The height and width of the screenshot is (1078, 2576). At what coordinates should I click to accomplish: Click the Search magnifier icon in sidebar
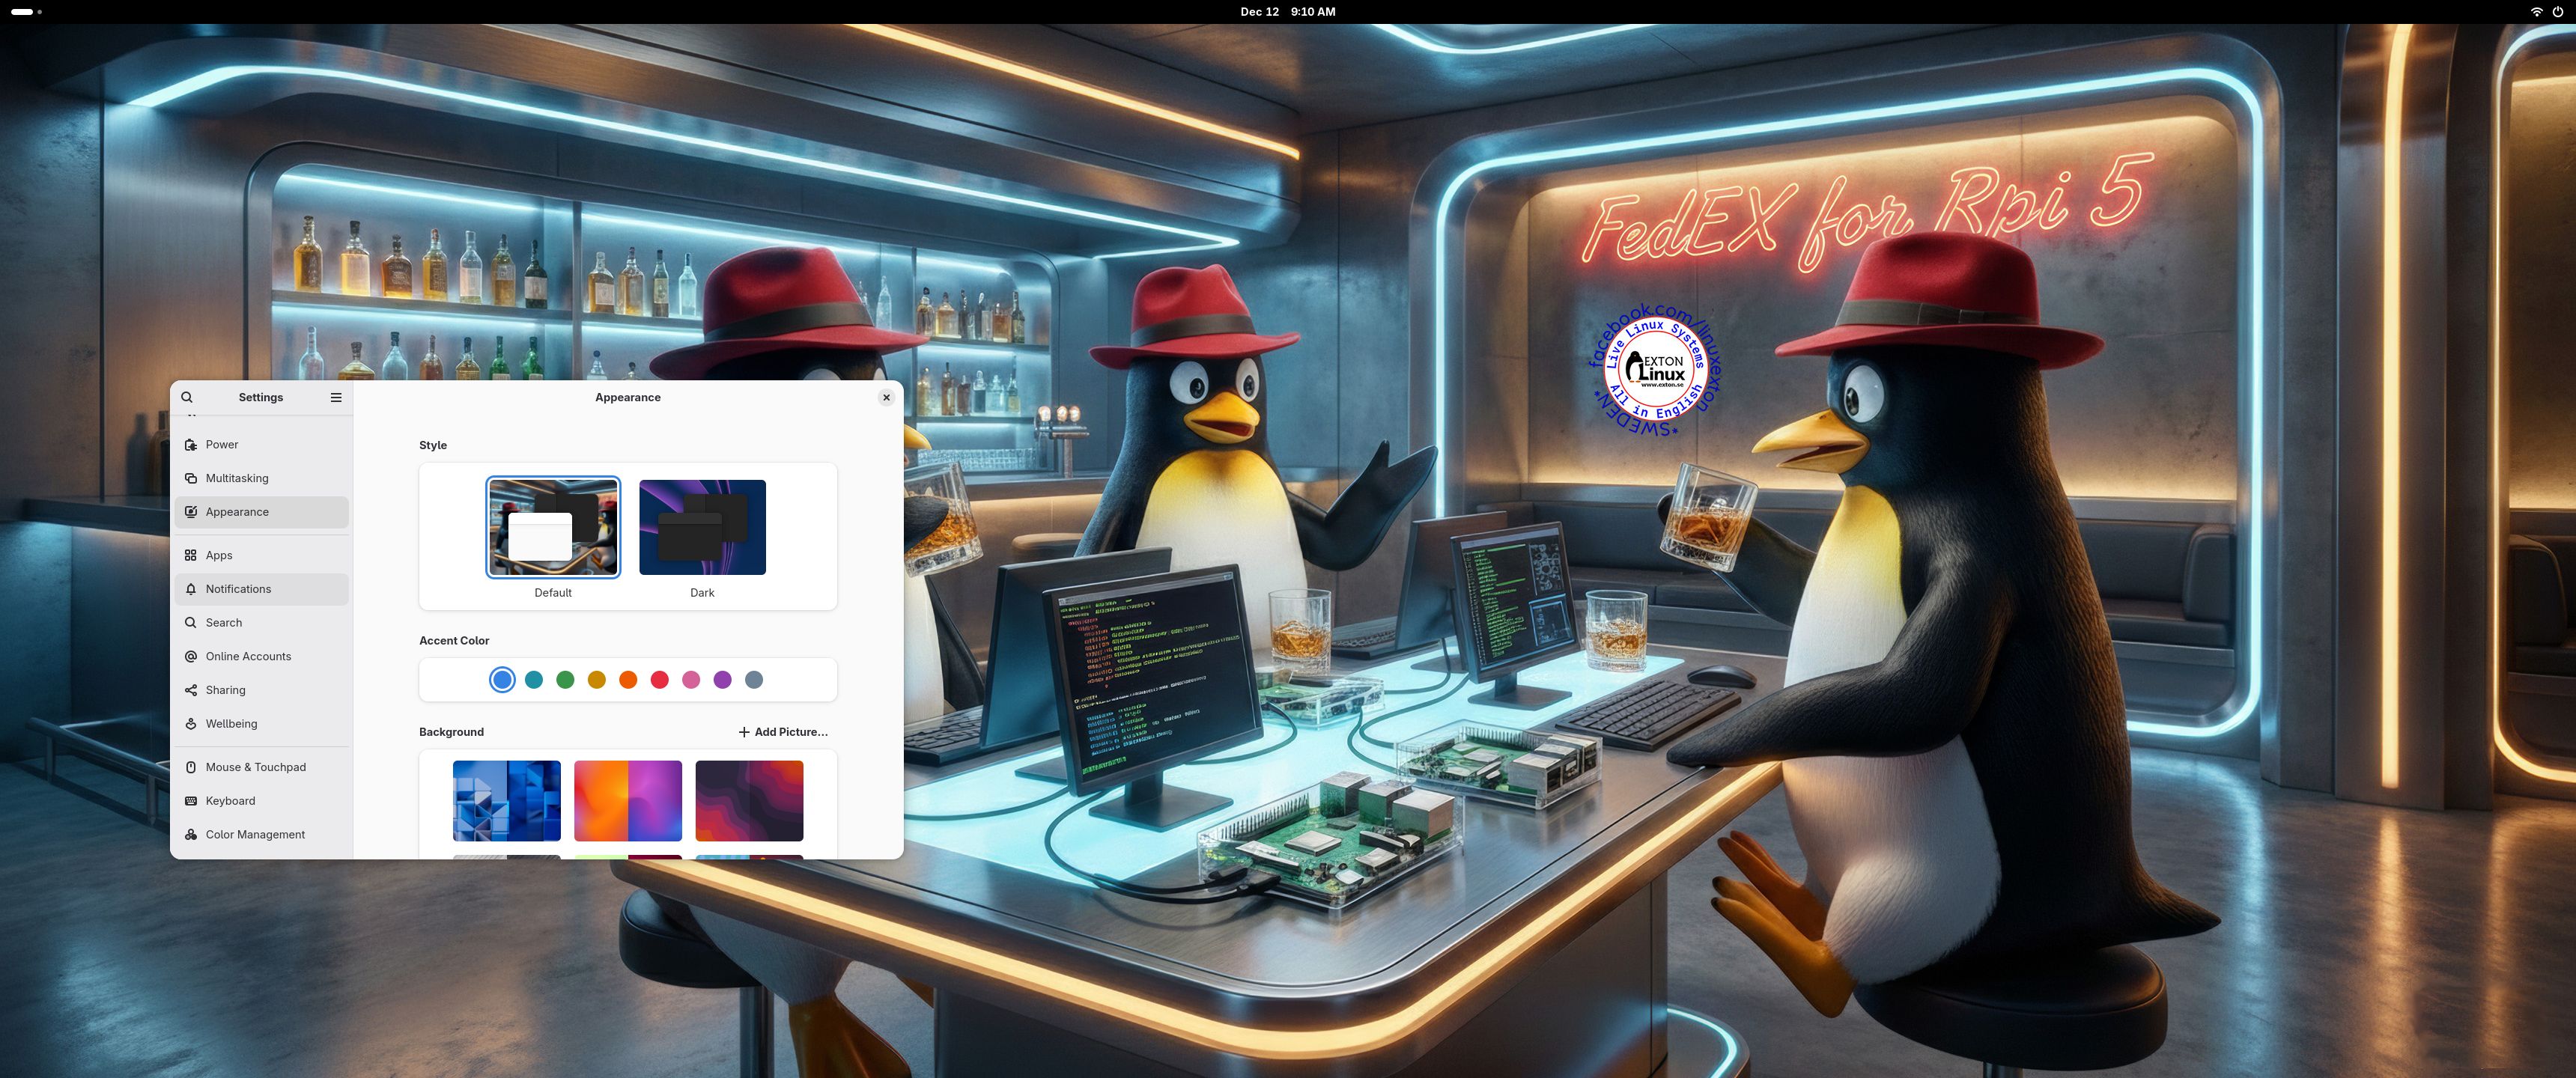click(x=191, y=622)
